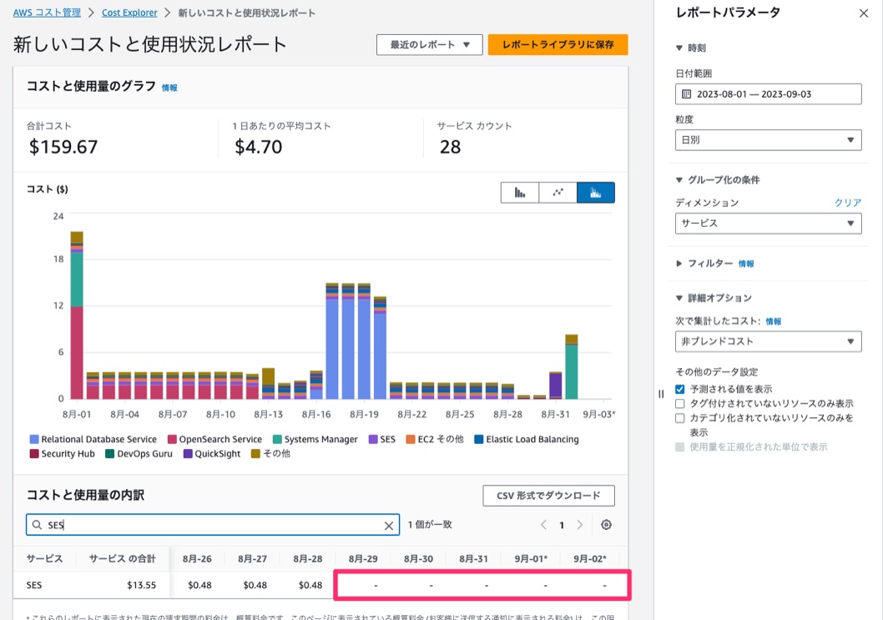The image size is (883, 620).
Task: Switch chart to grouped bar view
Action: coord(520,193)
